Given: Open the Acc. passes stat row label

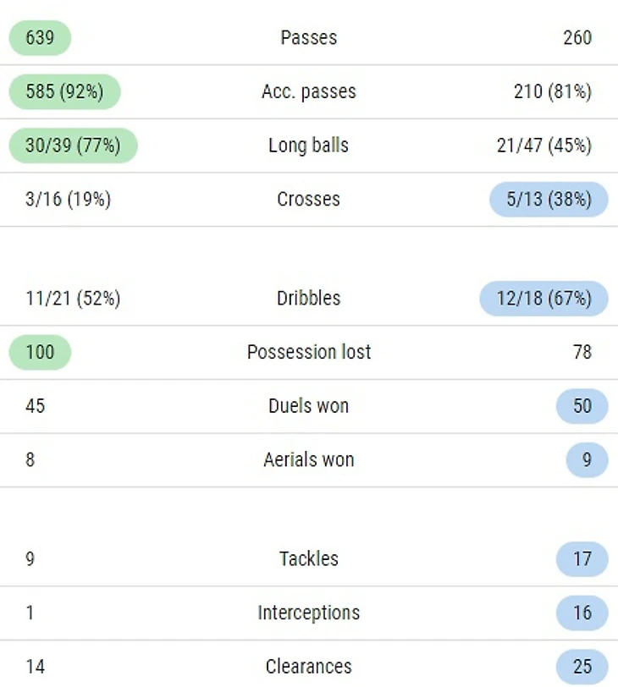Looking at the screenshot, I should coord(308,91).
